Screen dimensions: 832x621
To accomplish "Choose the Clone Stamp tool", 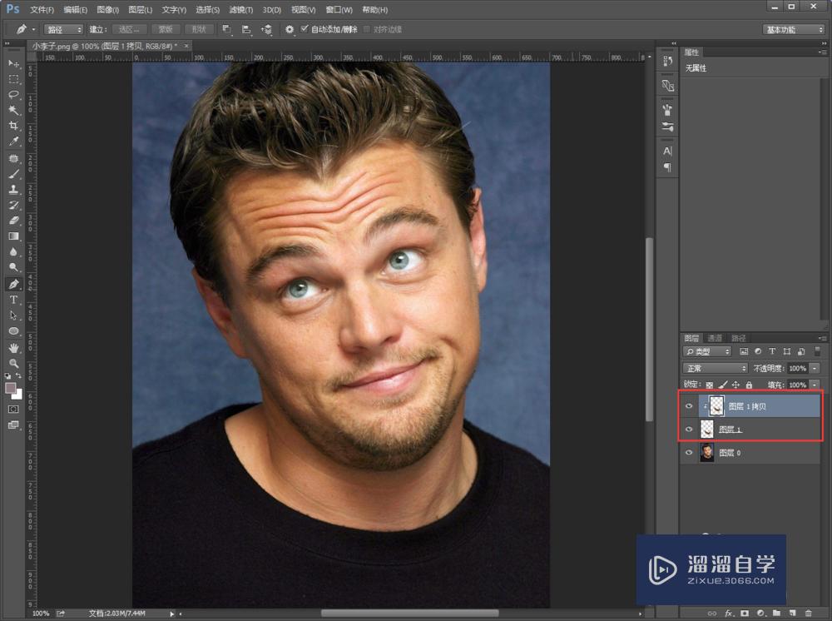I will click(x=13, y=190).
